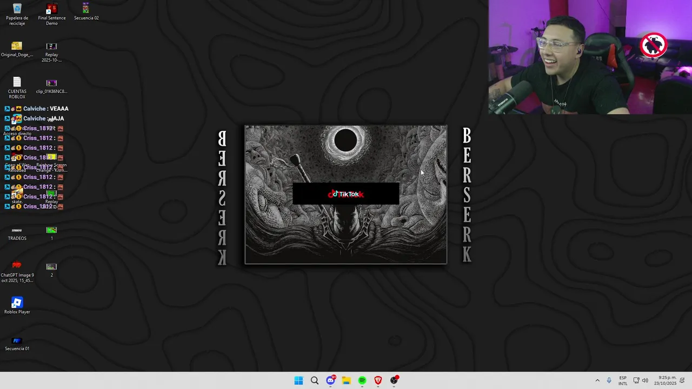Select the clip_01K86NC8 video file
The height and width of the screenshot is (389, 692).
pyautogui.click(x=51, y=86)
